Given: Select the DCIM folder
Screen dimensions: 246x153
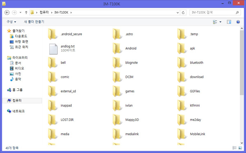Looking at the screenshot, I should [123, 77].
